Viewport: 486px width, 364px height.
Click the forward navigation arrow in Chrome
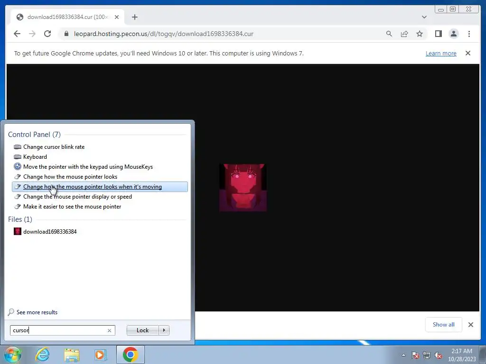click(x=32, y=34)
